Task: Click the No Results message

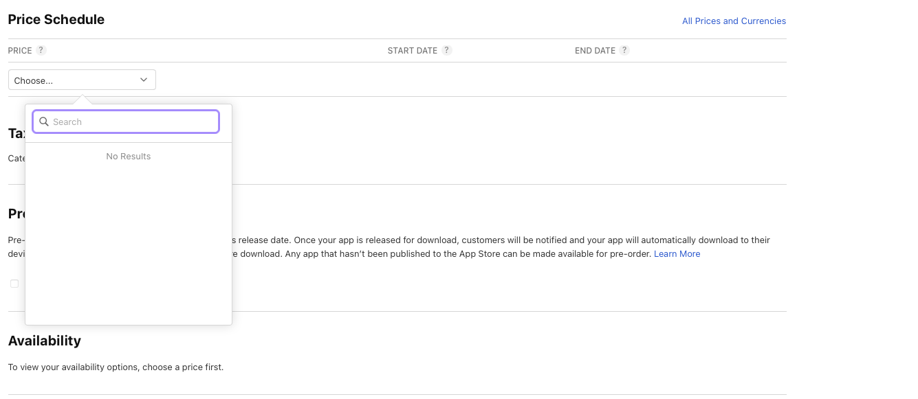Action: [x=129, y=157]
